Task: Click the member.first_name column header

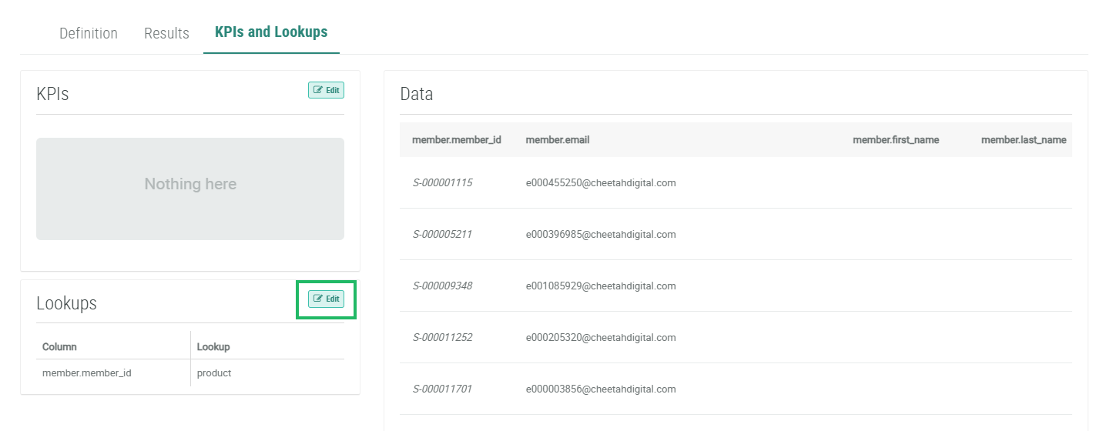Action: pyautogui.click(x=896, y=140)
